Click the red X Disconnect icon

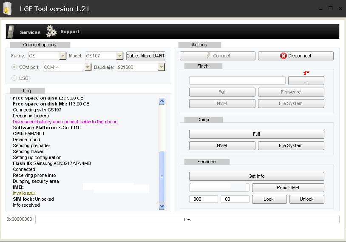[284, 56]
